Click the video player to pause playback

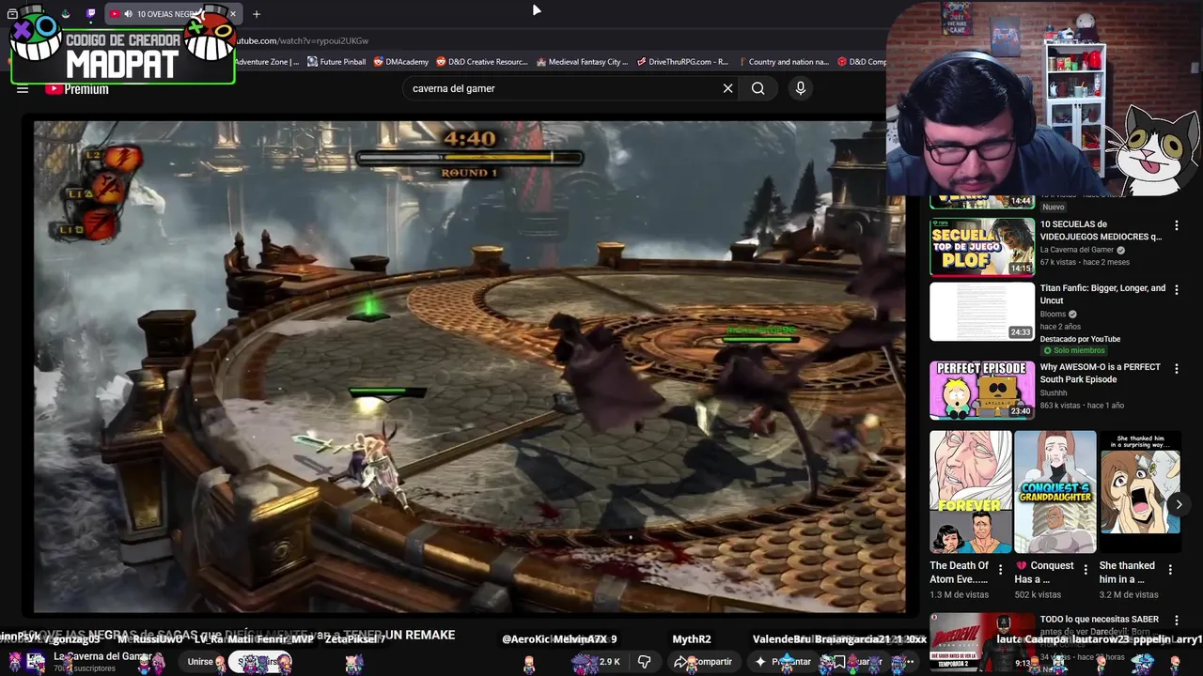click(470, 366)
